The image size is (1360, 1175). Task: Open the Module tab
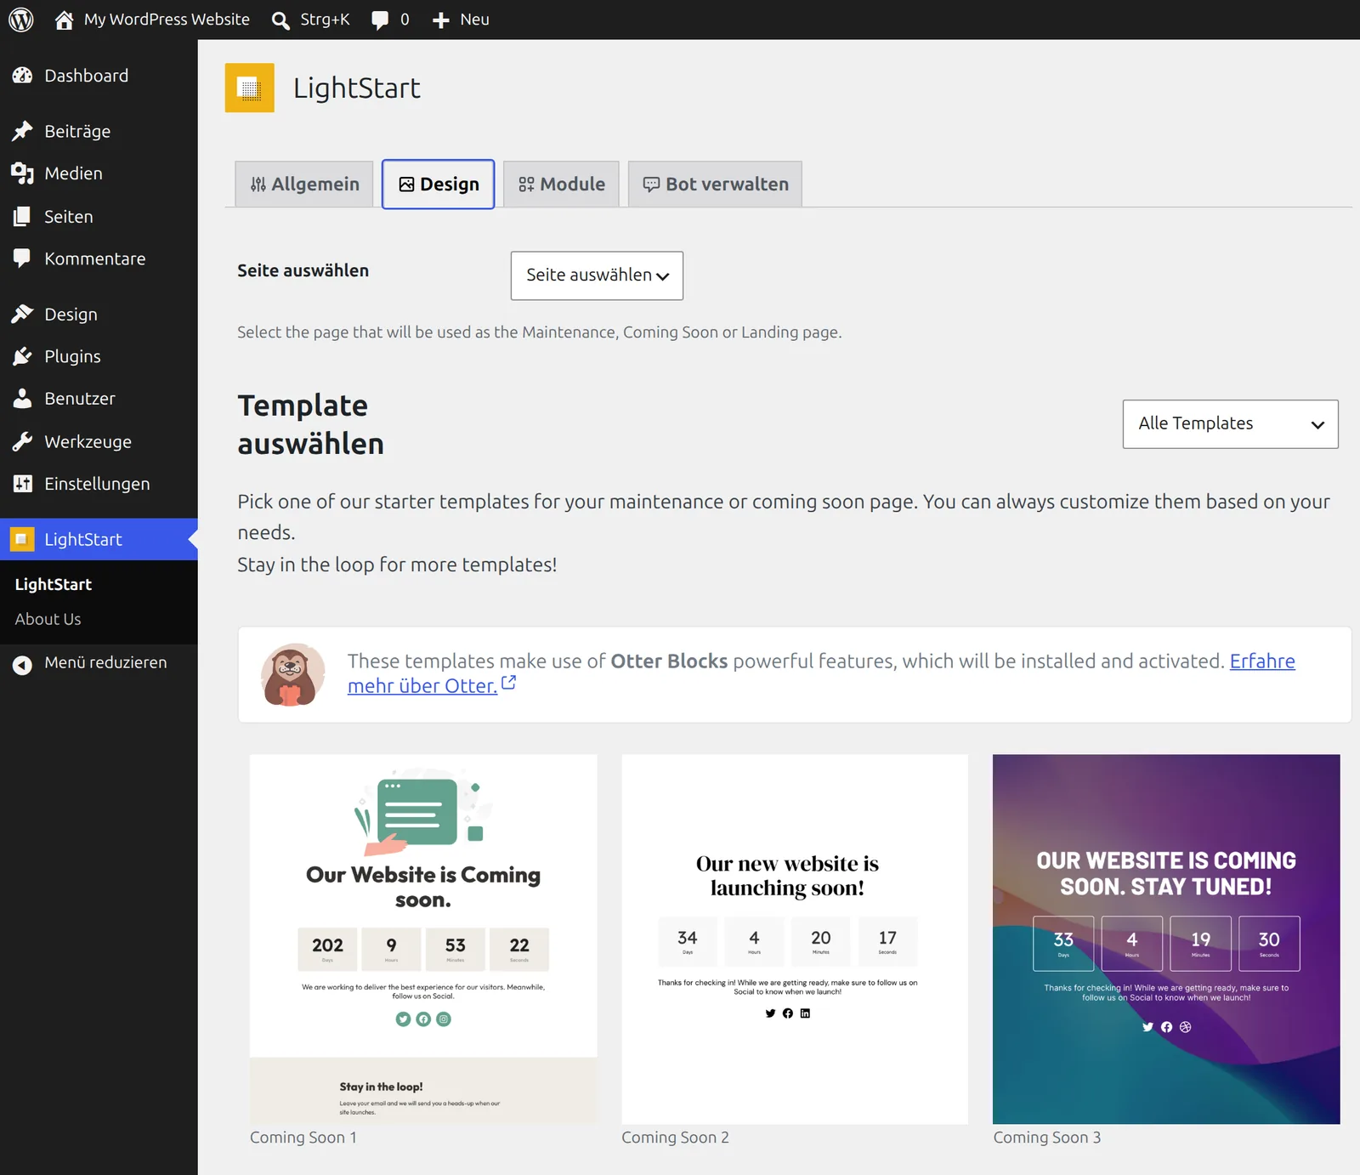[x=561, y=184]
